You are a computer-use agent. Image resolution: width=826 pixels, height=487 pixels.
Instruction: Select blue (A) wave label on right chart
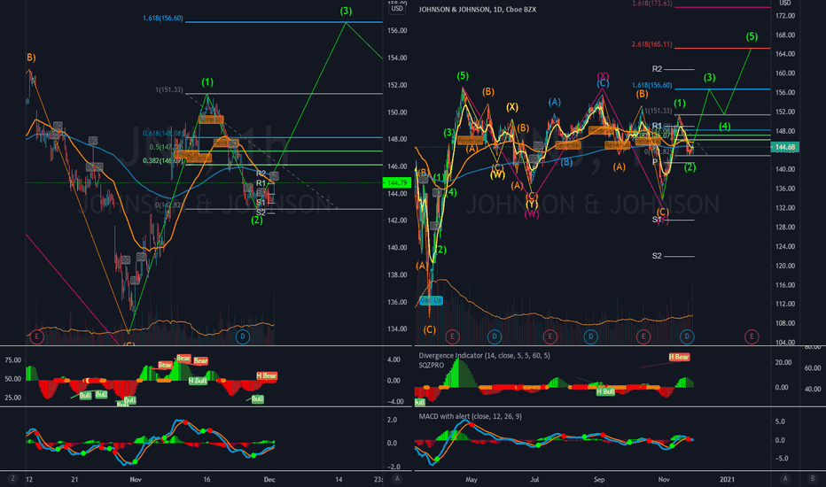point(554,102)
